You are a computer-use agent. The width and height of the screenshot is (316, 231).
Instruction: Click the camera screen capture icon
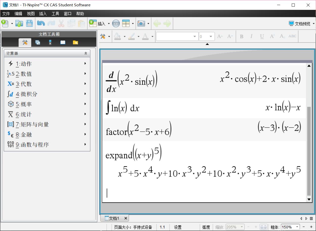click(141, 24)
